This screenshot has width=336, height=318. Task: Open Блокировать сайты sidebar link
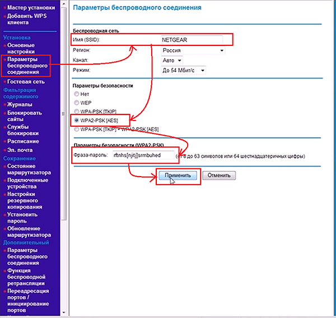click(x=25, y=116)
